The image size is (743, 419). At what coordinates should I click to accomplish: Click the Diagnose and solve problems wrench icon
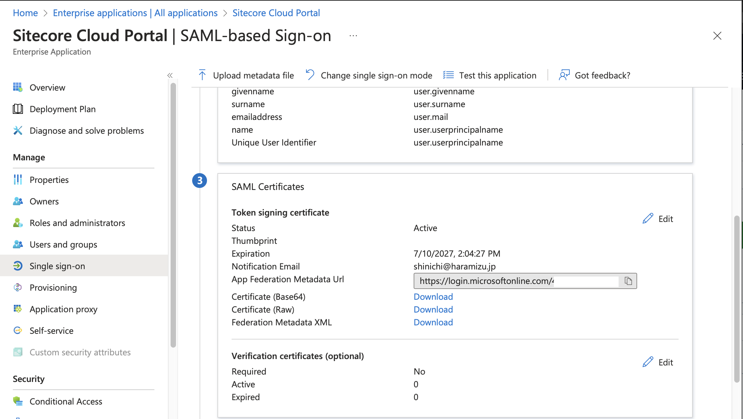pyautogui.click(x=18, y=130)
